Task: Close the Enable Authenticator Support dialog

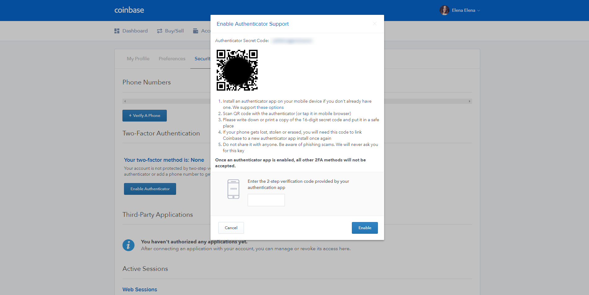Action: point(374,24)
